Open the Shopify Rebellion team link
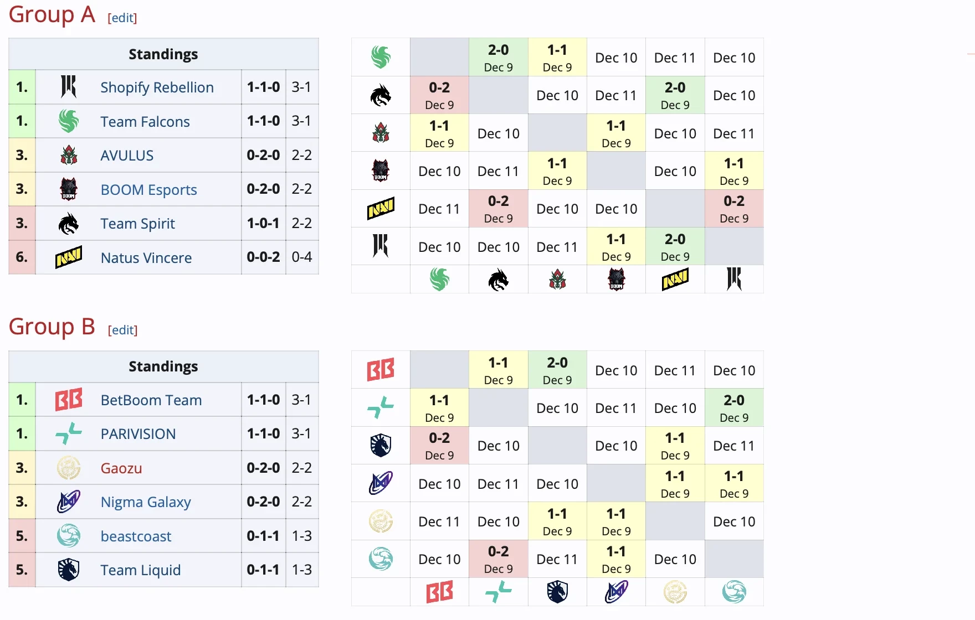Image resolution: width=975 pixels, height=620 pixels. pos(157,87)
